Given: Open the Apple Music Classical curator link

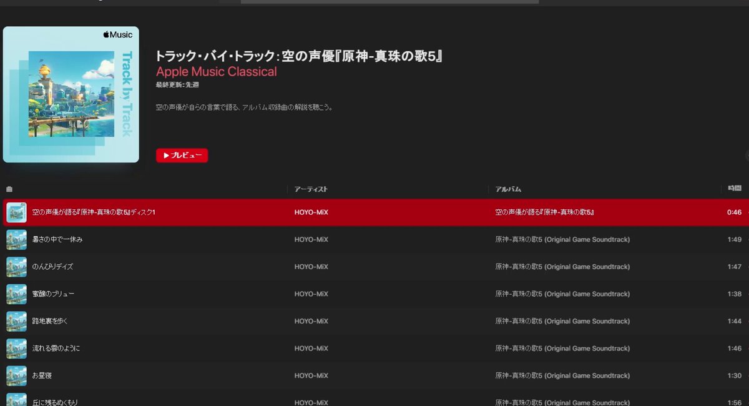Looking at the screenshot, I should (216, 72).
